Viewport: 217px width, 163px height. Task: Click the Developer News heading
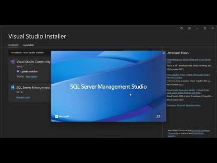pyautogui.click(x=178, y=53)
